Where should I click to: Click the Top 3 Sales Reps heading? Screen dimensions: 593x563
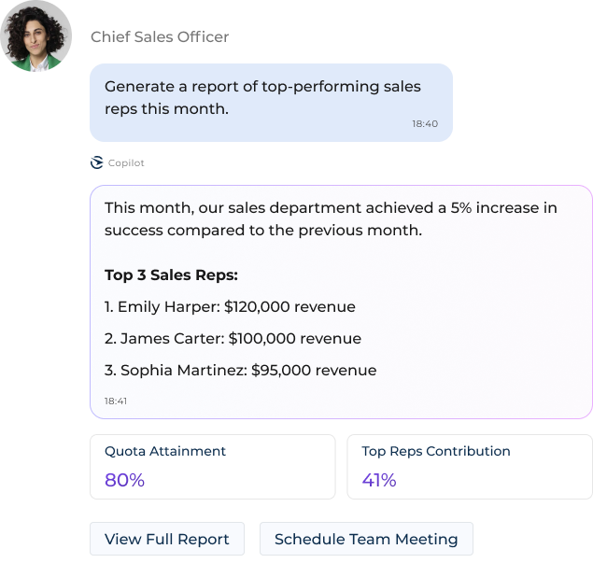pos(171,275)
